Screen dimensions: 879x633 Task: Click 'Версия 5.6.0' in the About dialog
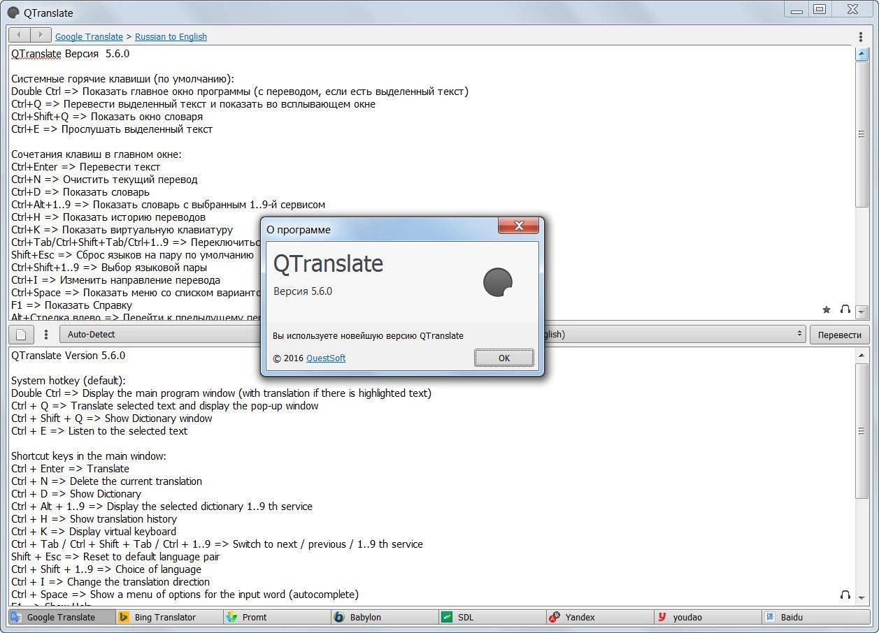[x=303, y=291]
